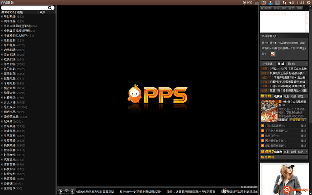This screenshot has height=195, width=312.
Task: Stop playback with the stop button
Action: click(66, 191)
